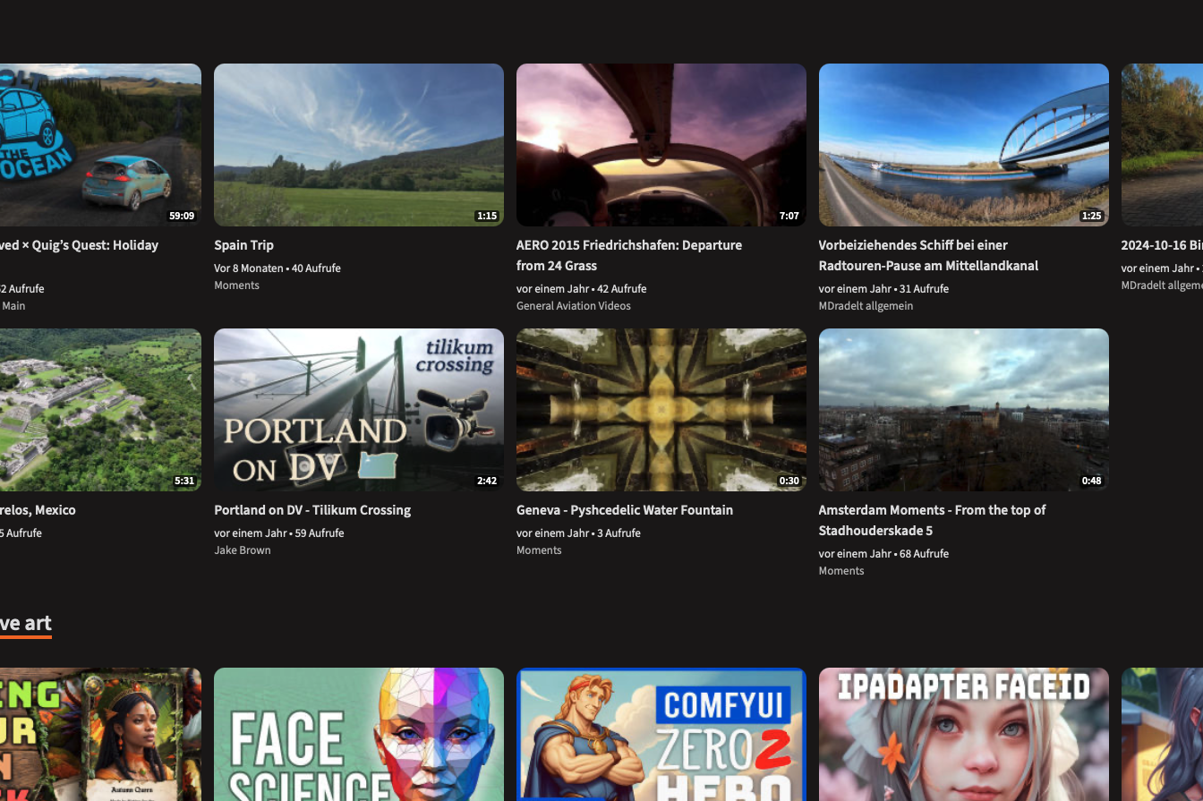
Task: Open the Geneva psychedelic fountain thumbnail
Action: tap(661, 410)
